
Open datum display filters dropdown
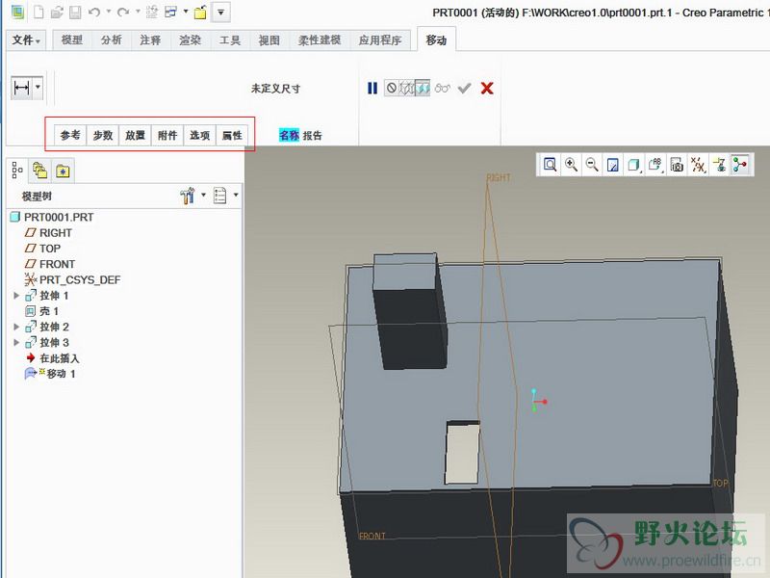(x=698, y=165)
